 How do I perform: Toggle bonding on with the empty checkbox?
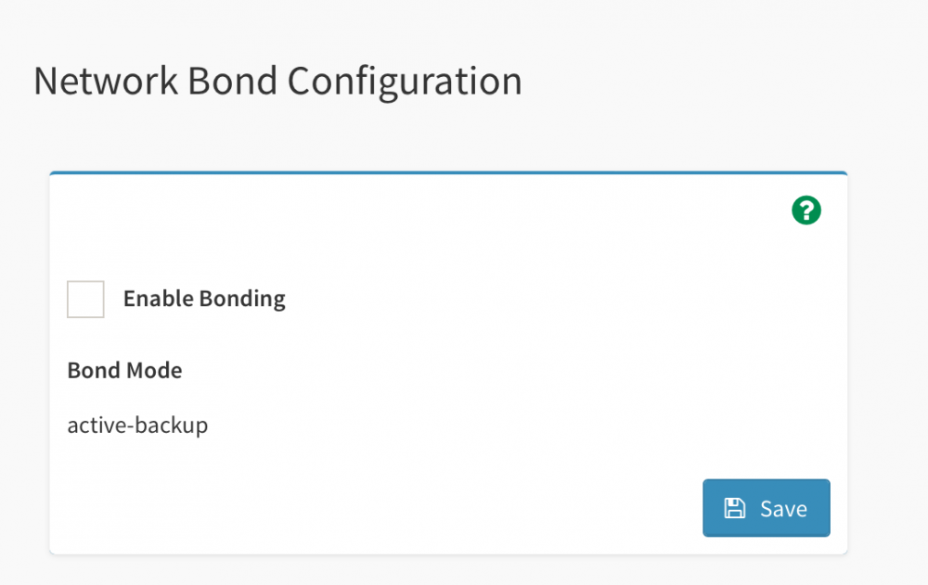[85, 299]
